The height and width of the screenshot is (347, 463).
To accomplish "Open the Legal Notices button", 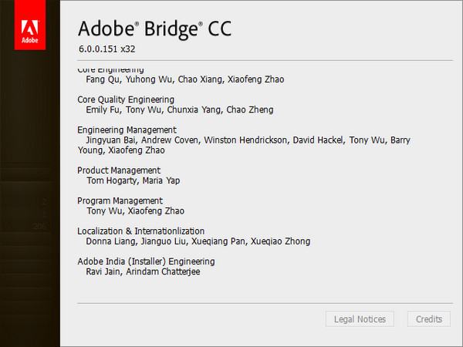I will point(360,319).
